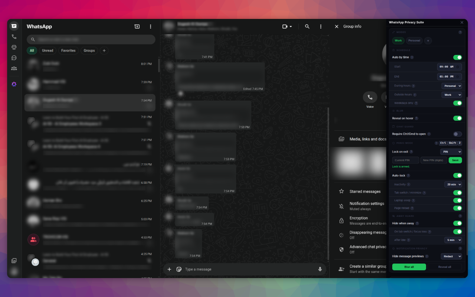Close the Group info panel
This screenshot has width=475, height=297.
pos(337,27)
